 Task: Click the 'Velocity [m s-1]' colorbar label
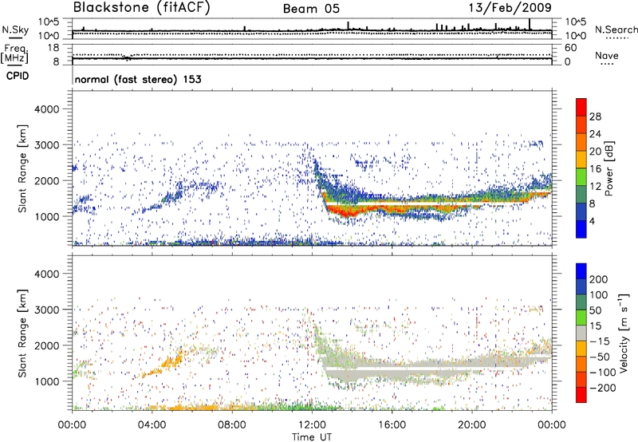[624, 333]
